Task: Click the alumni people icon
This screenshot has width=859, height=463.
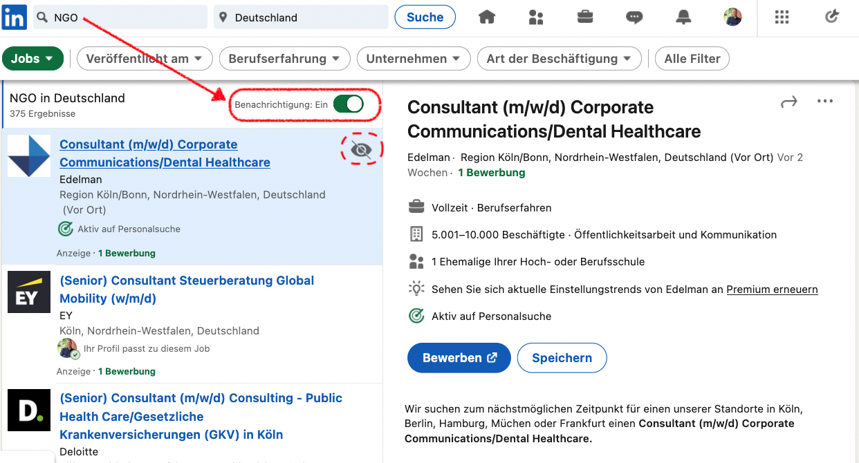Action: point(416,261)
